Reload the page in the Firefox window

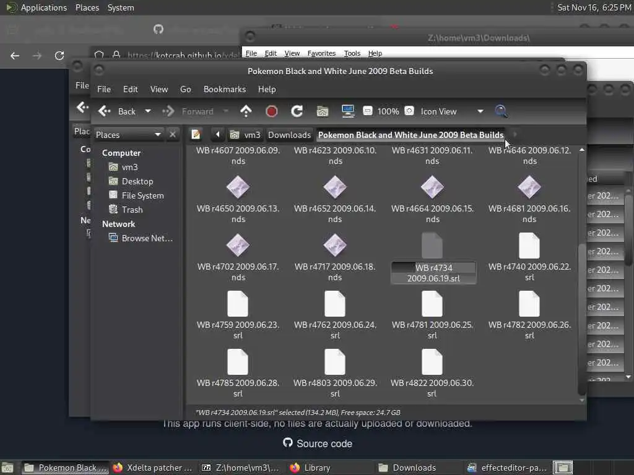tap(59, 56)
